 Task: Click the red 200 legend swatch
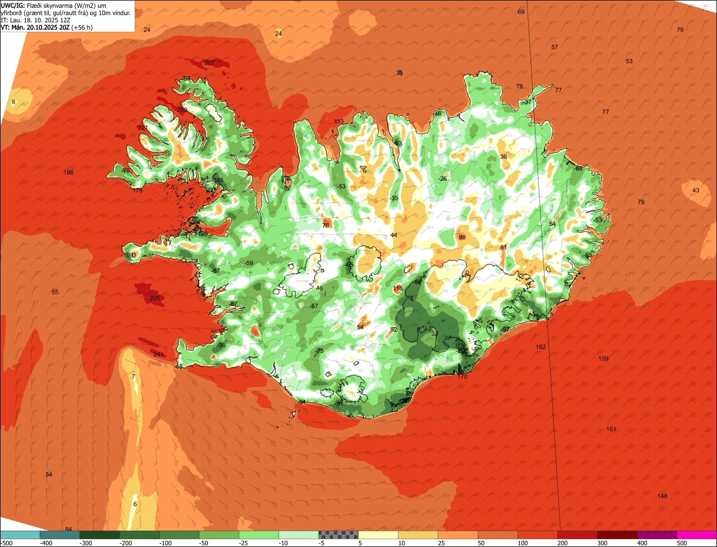pyautogui.click(x=577, y=535)
